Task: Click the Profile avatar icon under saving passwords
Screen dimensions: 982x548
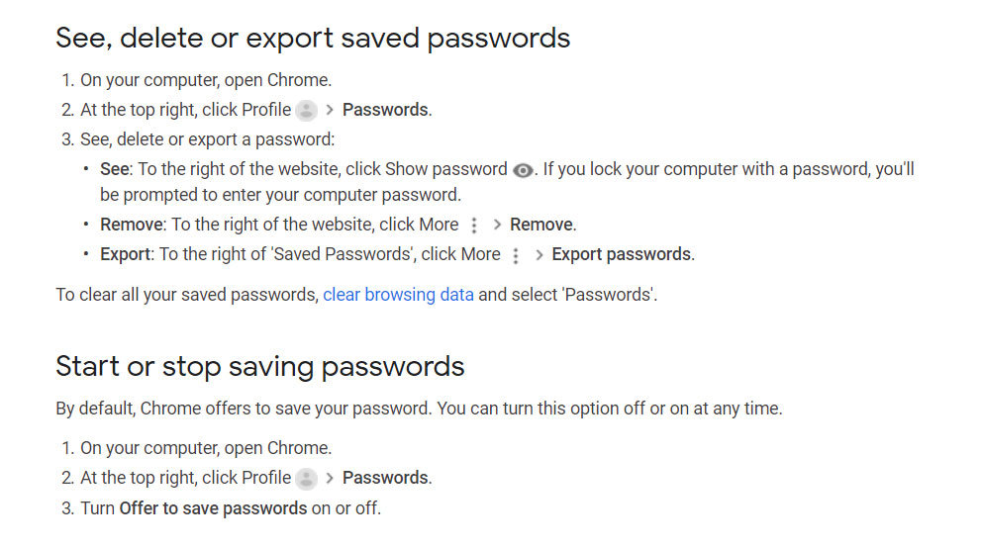Action: coord(306,479)
